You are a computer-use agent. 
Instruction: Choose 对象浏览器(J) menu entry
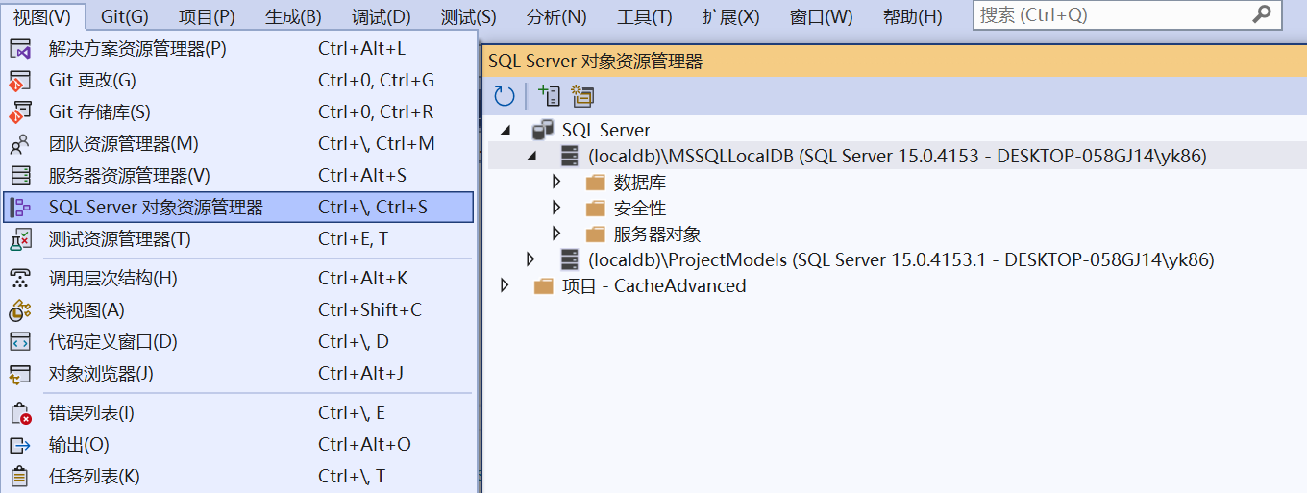[238, 373]
